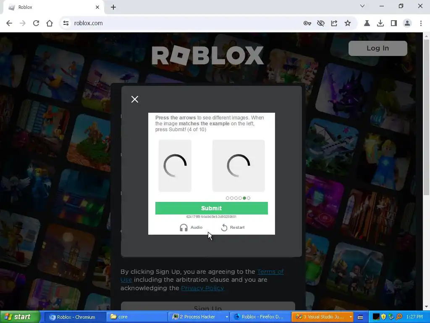
Task: Switch to Roblox - Chromium taskbar item
Action: 75,317
